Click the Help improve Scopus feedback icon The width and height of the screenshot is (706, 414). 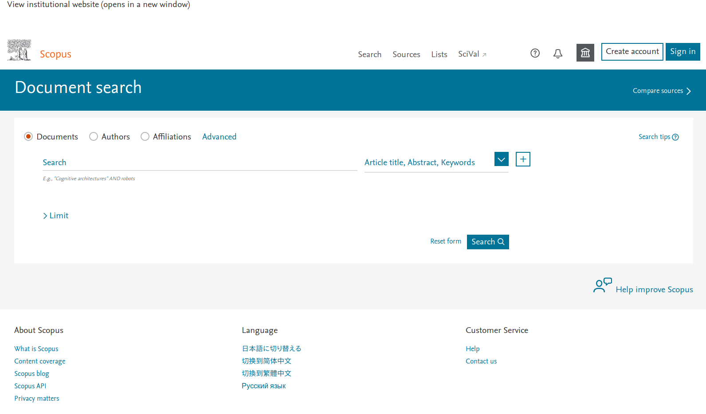pyautogui.click(x=602, y=286)
